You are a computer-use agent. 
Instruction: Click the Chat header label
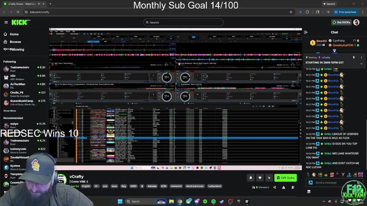coord(334,32)
